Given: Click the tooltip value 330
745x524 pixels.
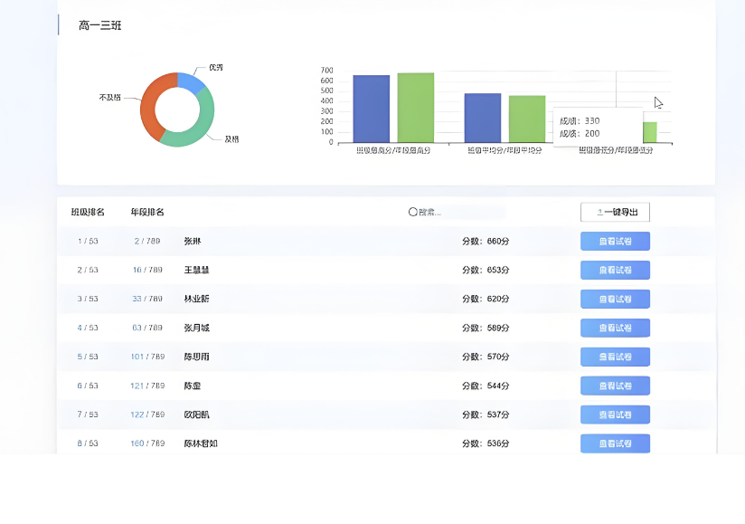Looking at the screenshot, I should pyautogui.click(x=592, y=120).
